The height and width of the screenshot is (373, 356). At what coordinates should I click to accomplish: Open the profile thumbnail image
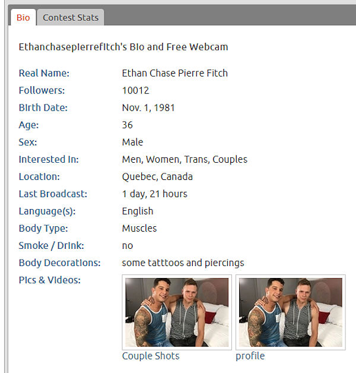(290, 312)
